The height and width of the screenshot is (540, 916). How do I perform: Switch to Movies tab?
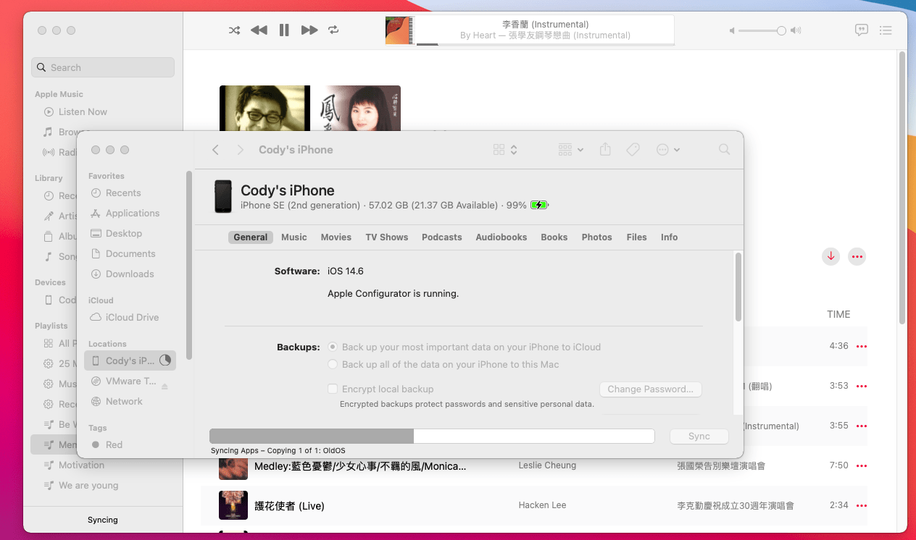tap(336, 237)
